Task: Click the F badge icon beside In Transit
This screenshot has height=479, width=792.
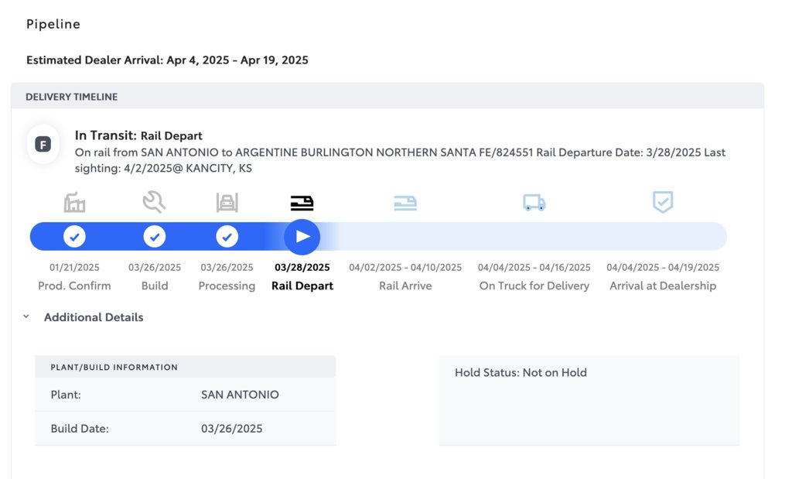Action: click(x=43, y=145)
